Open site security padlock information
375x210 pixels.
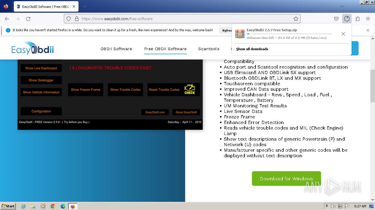76,19
